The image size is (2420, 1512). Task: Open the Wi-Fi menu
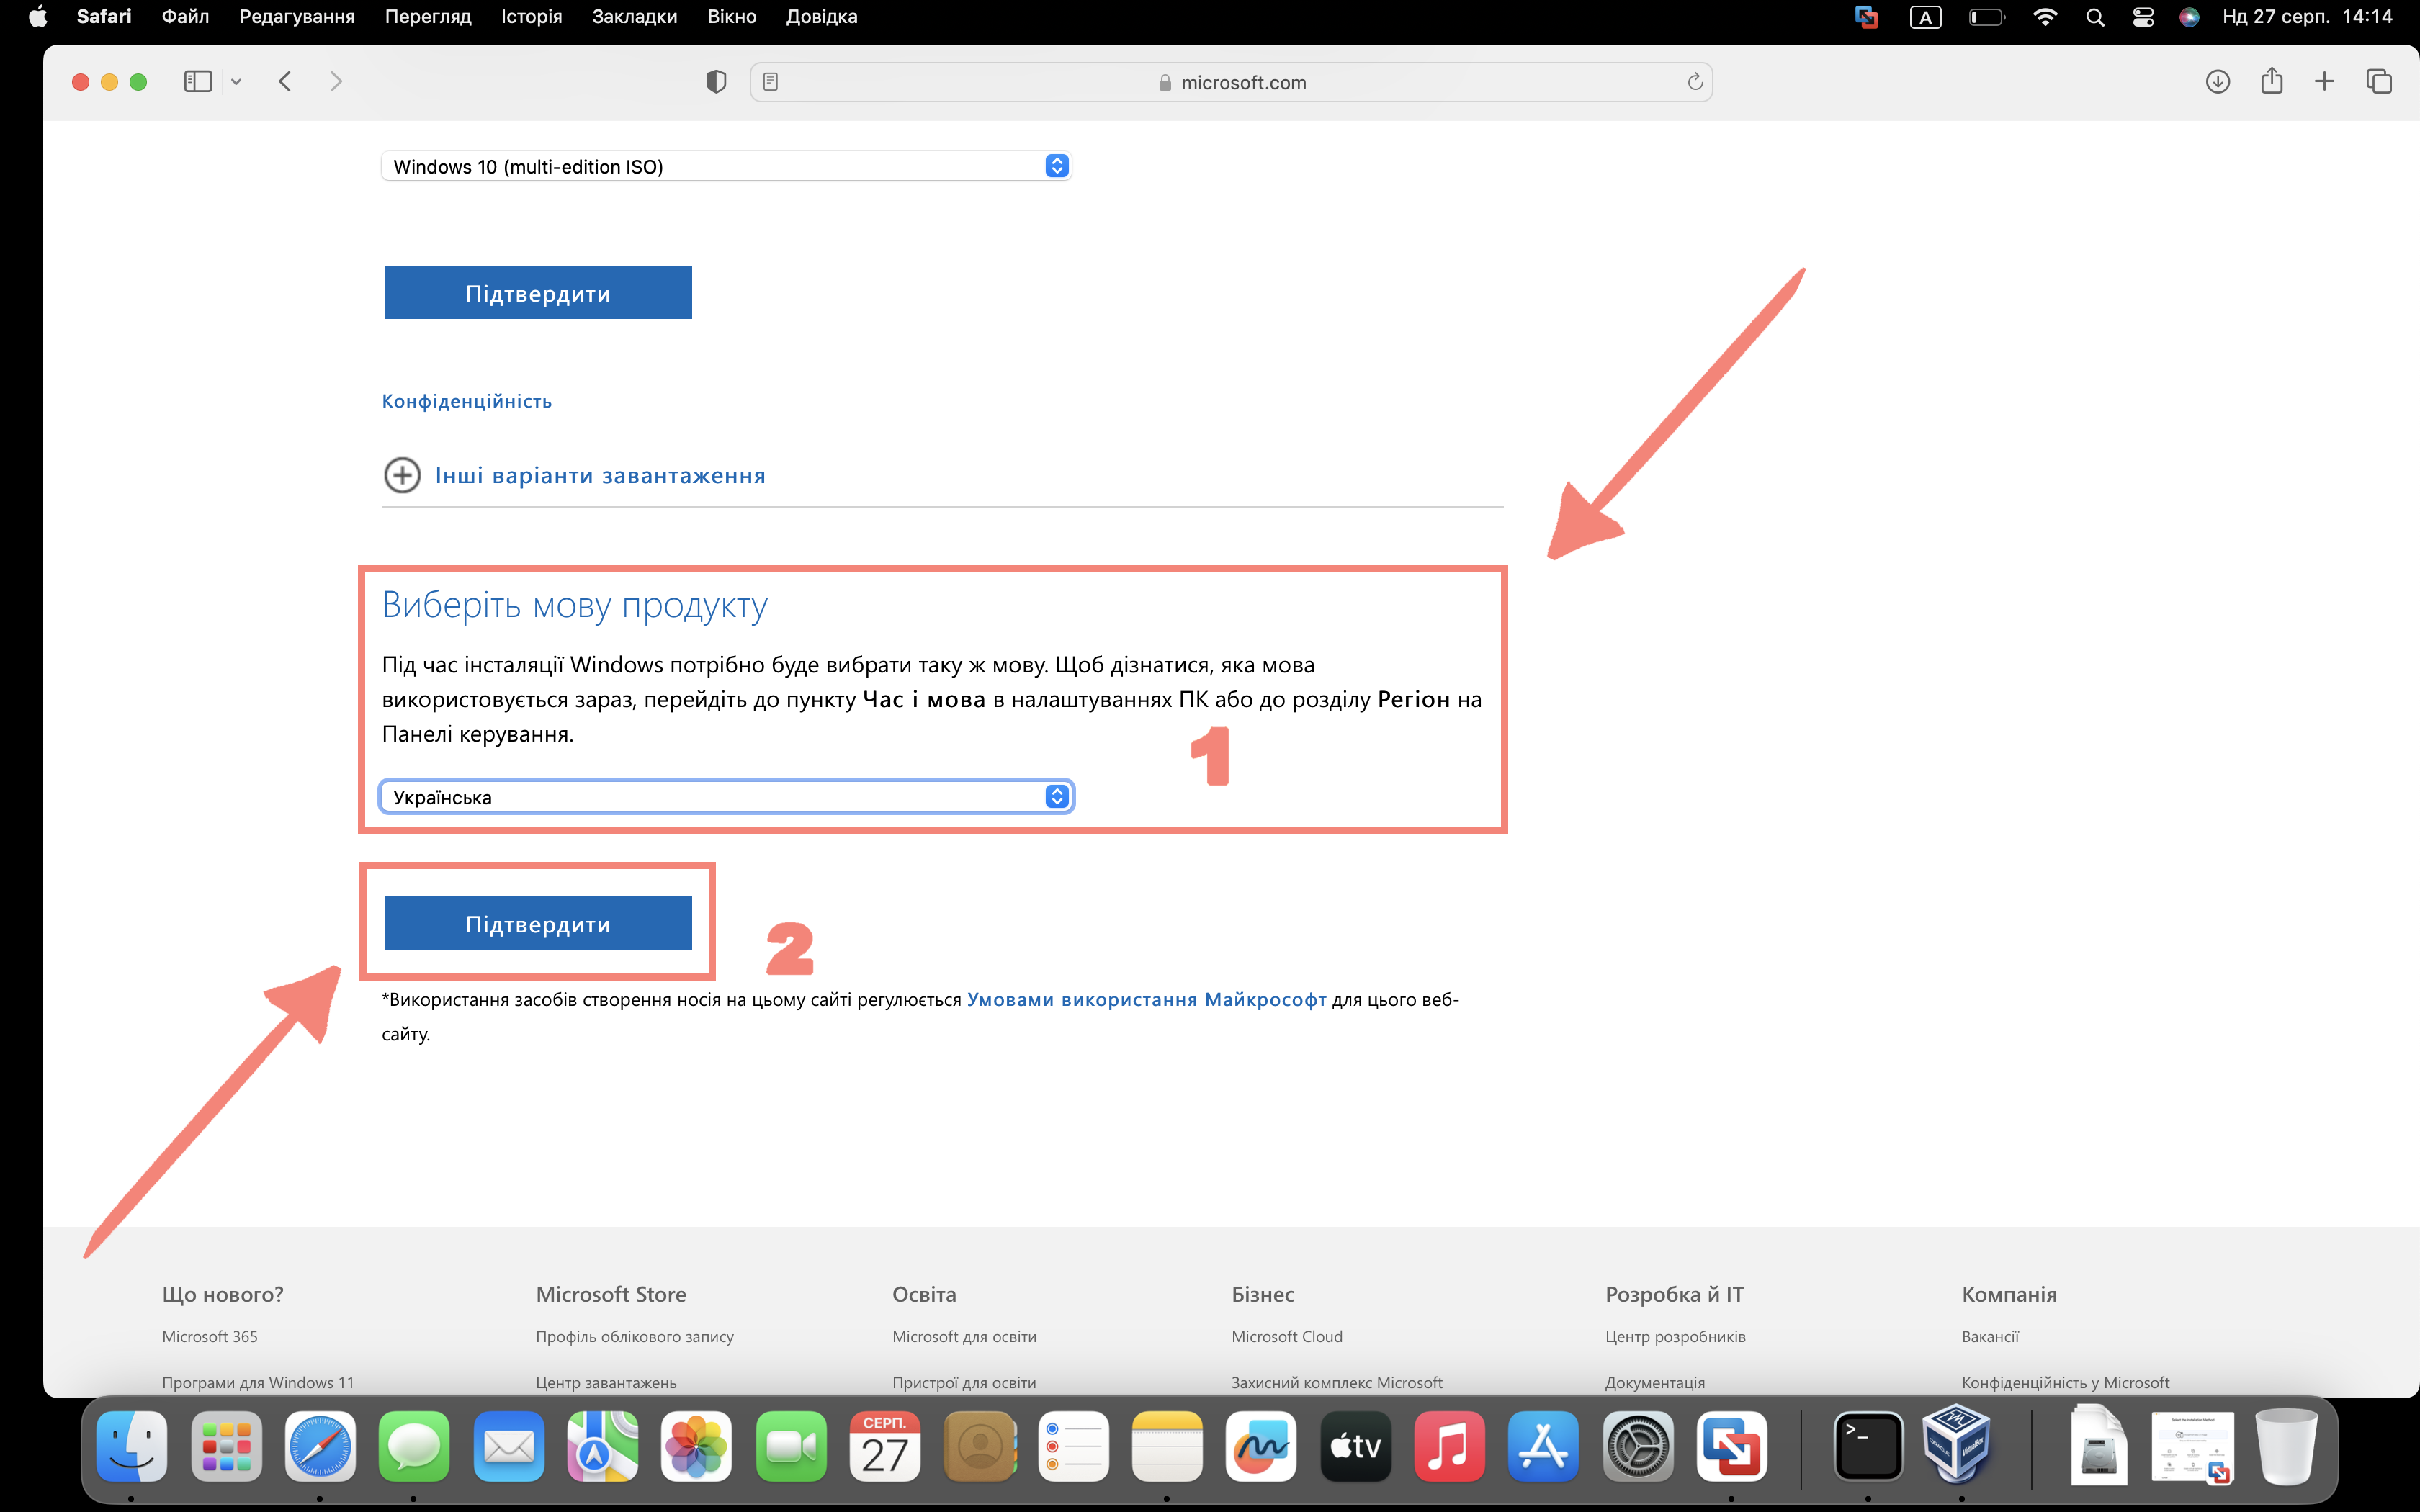point(2045,17)
